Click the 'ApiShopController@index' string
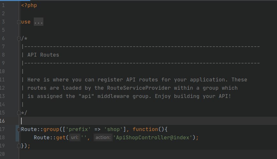This screenshot has height=159, width=277. pos(153,137)
